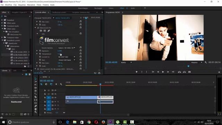Image resolution: width=222 pixels, height=125 pixels.
Task: Toggle lock on V3 track
Action: pyautogui.click(x=45, y=90)
